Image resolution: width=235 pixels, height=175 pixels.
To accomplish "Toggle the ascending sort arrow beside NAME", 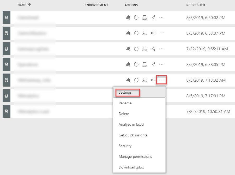I will pos(29,5).
